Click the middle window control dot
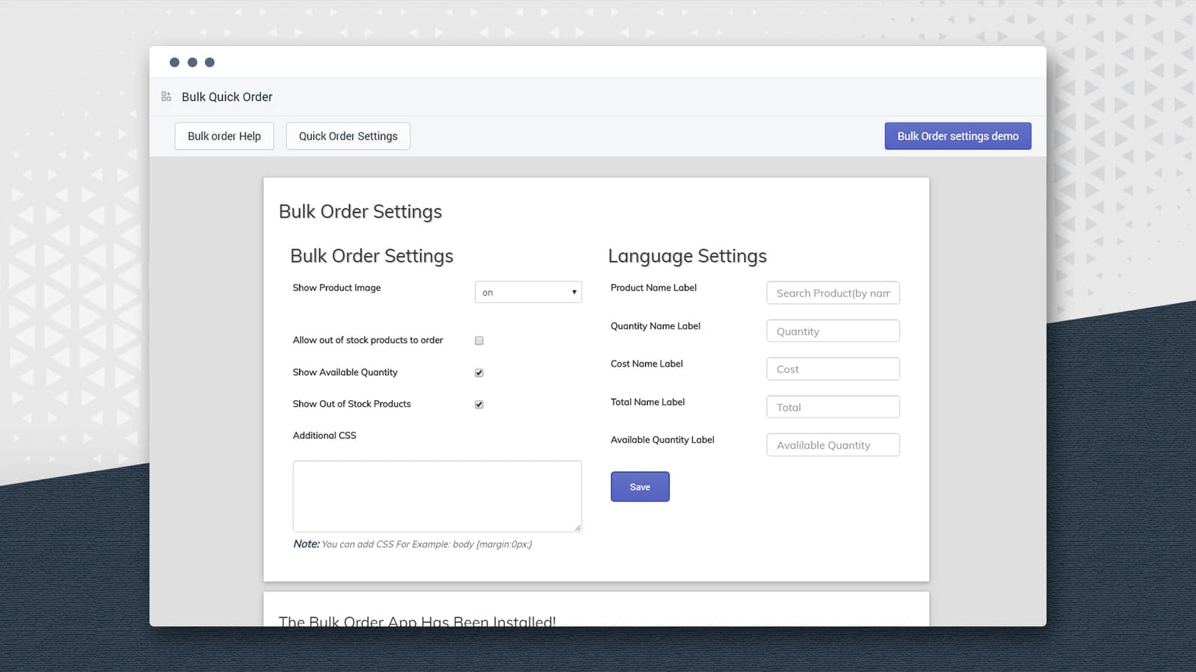 (192, 62)
